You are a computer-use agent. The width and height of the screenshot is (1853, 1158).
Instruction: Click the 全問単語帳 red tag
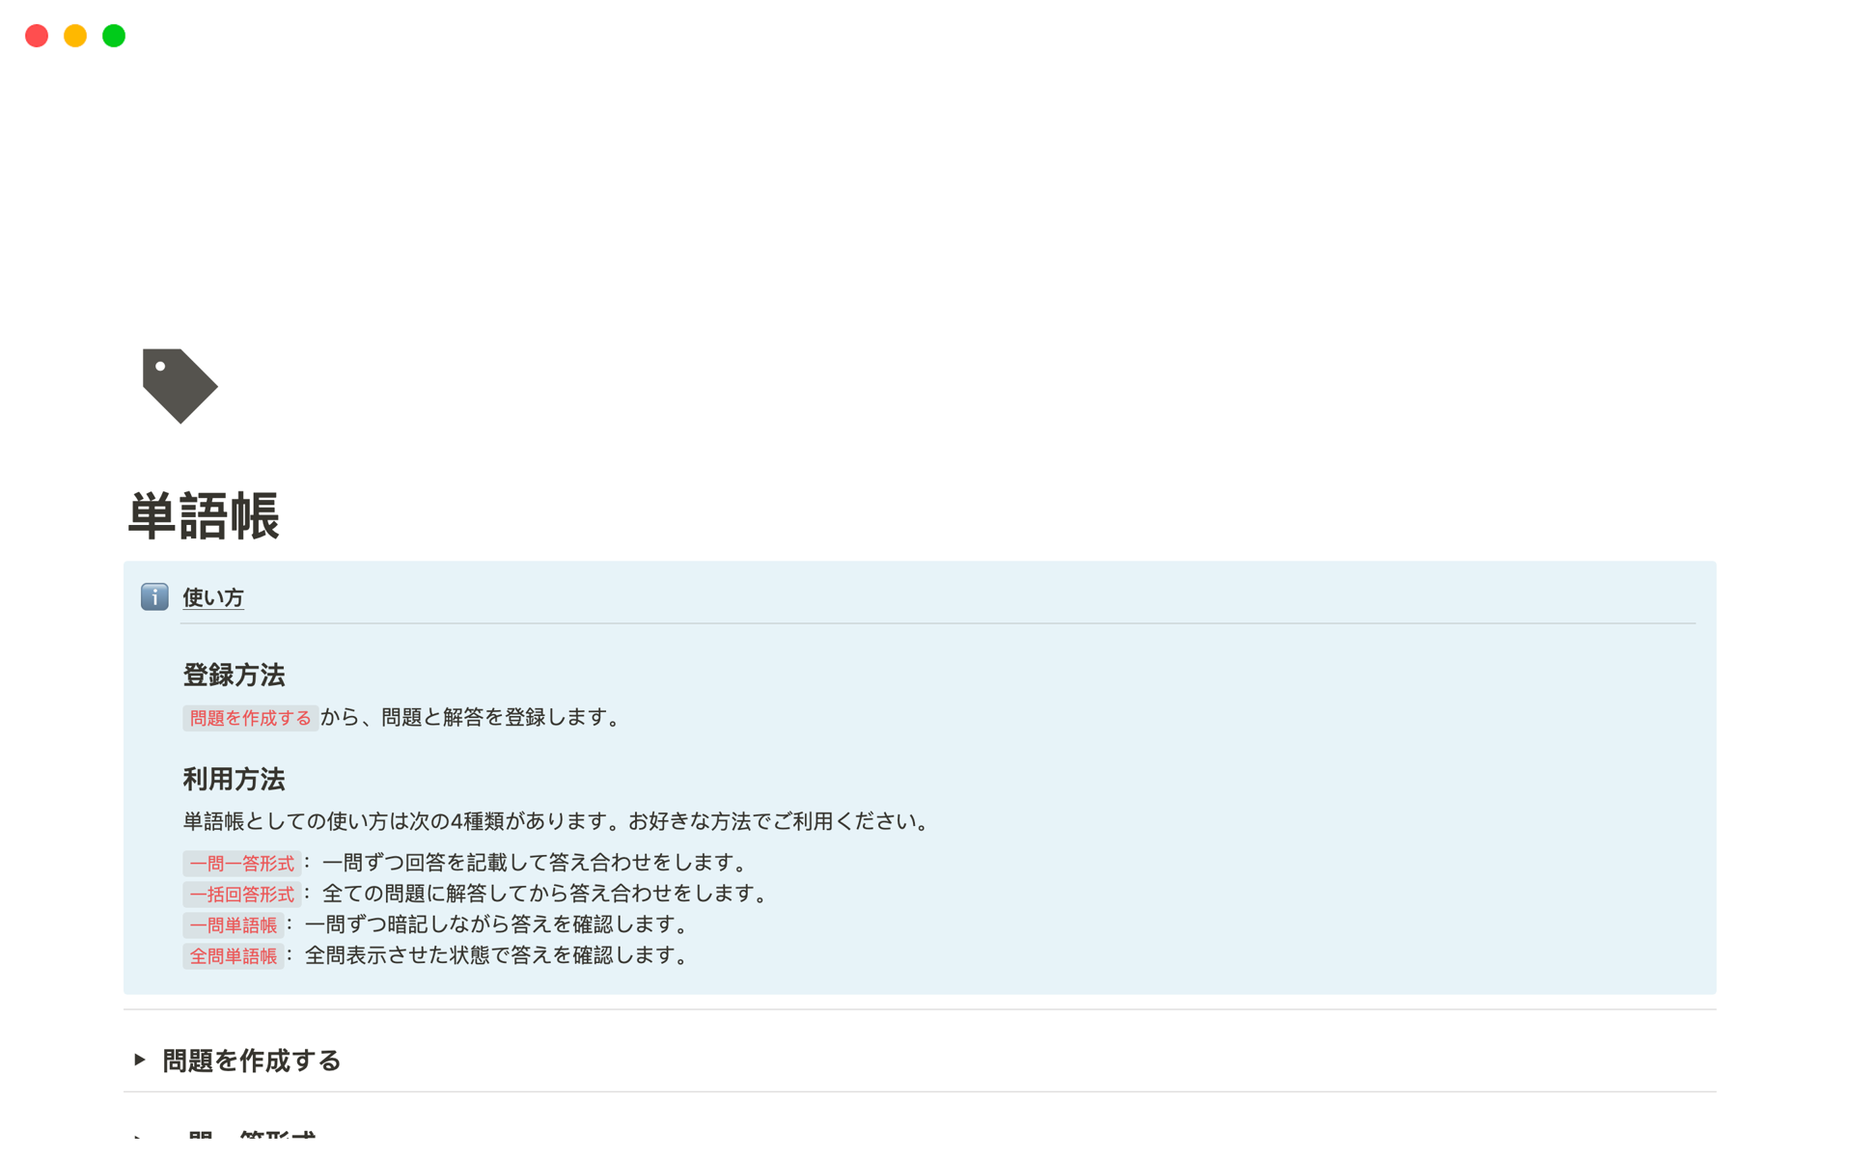click(233, 955)
